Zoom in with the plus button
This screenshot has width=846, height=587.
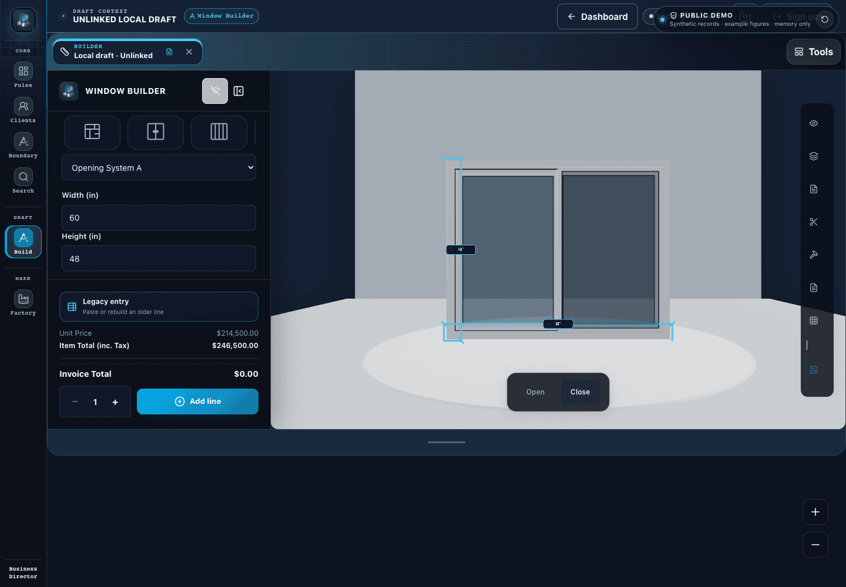coord(815,512)
